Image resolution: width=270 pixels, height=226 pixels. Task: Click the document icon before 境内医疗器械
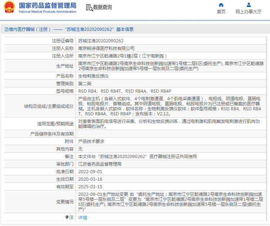pyautogui.click(x=6, y=29)
